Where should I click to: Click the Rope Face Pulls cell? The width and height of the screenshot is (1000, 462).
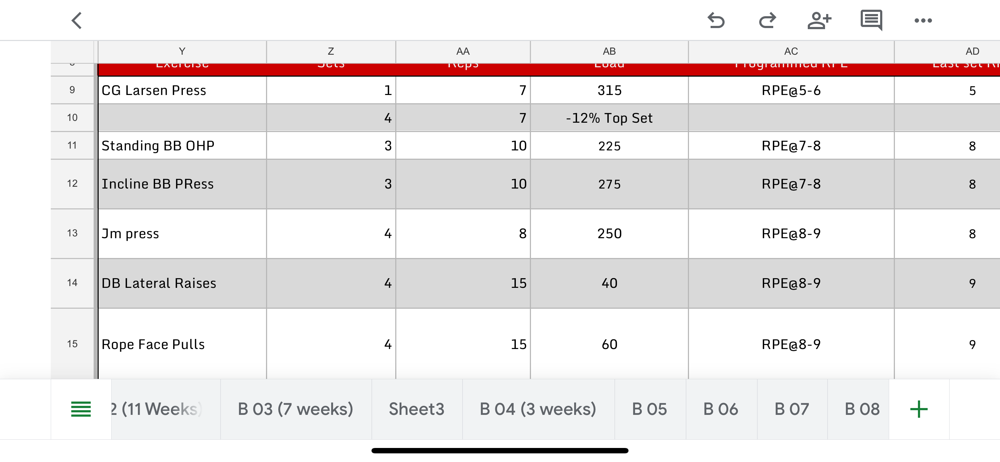click(182, 344)
